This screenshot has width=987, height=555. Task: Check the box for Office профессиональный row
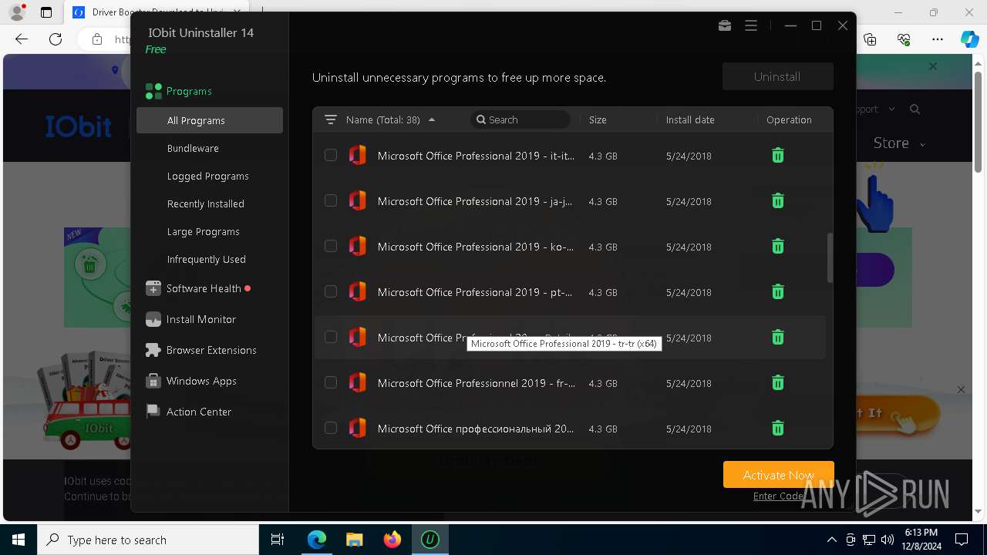click(x=331, y=429)
